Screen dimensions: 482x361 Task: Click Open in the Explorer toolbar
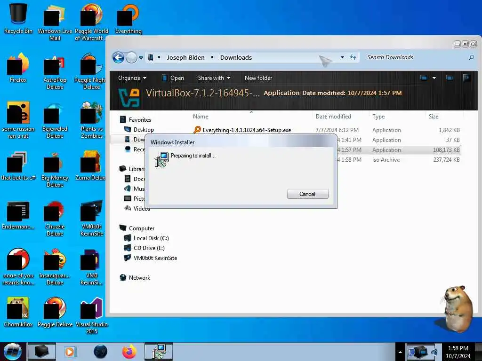pyautogui.click(x=173, y=78)
